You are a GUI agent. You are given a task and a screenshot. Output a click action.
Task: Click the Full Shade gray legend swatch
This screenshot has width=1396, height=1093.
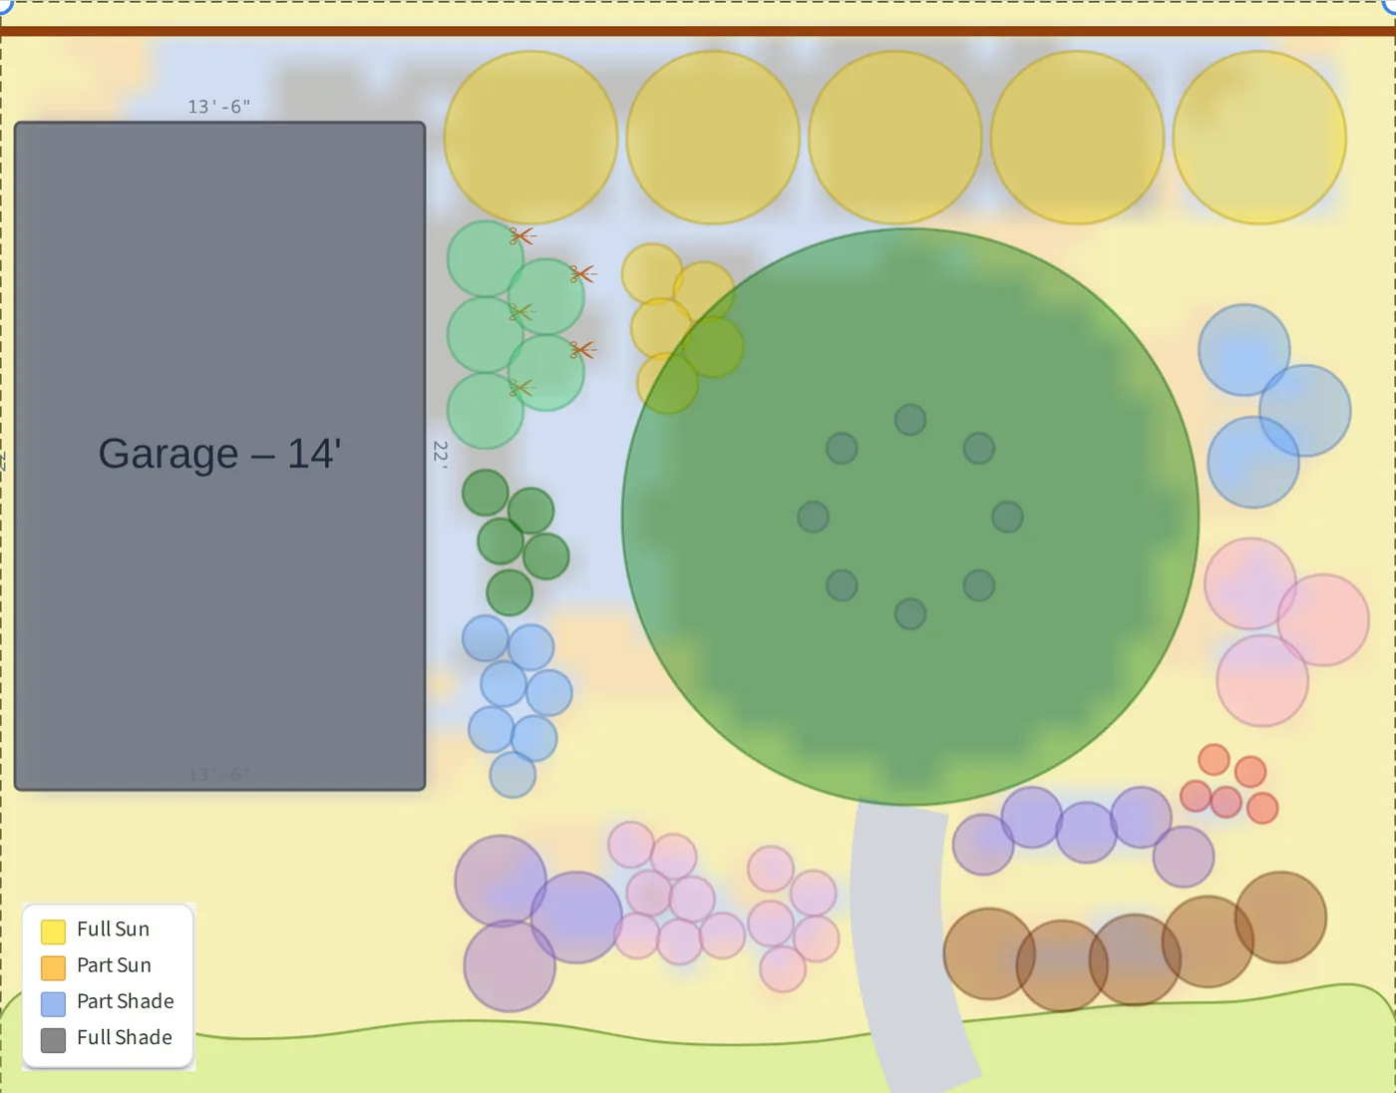53,1040
